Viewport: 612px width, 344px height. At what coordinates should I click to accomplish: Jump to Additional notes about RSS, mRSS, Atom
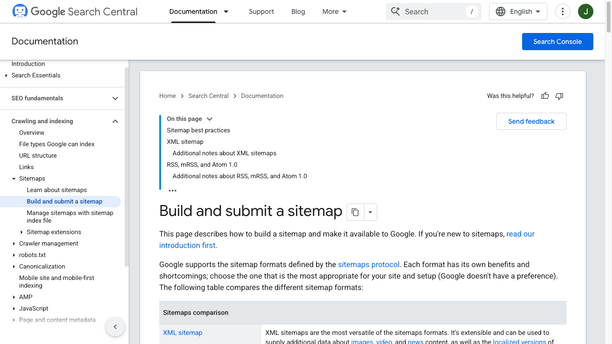pyautogui.click(x=240, y=176)
